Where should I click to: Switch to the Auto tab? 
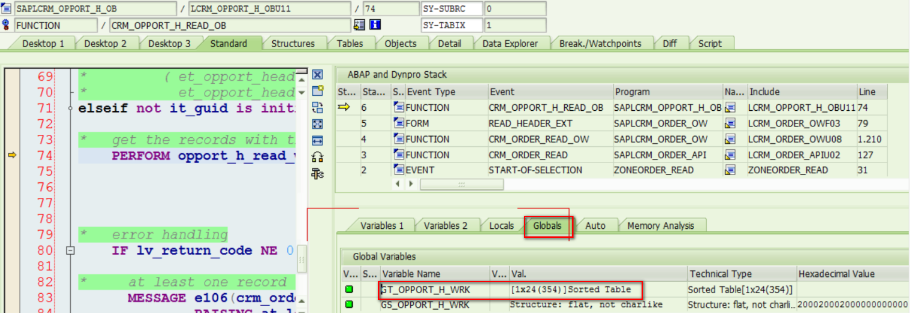coord(595,225)
